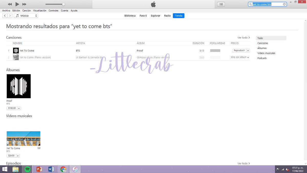307x173 pixels.
Task: Click the monitor icon beside the video title
Action: (39, 148)
